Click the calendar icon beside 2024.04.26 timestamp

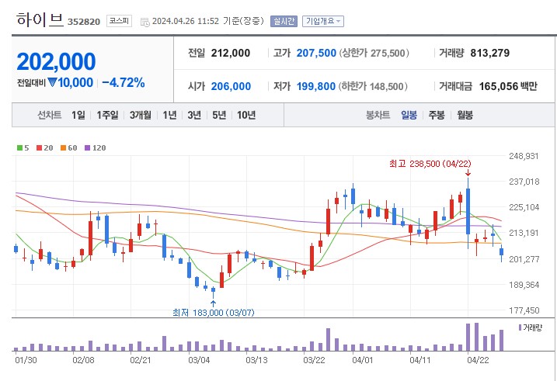click(145, 22)
